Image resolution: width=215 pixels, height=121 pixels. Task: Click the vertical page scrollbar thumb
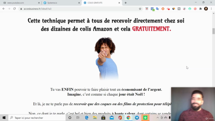coord(214,31)
